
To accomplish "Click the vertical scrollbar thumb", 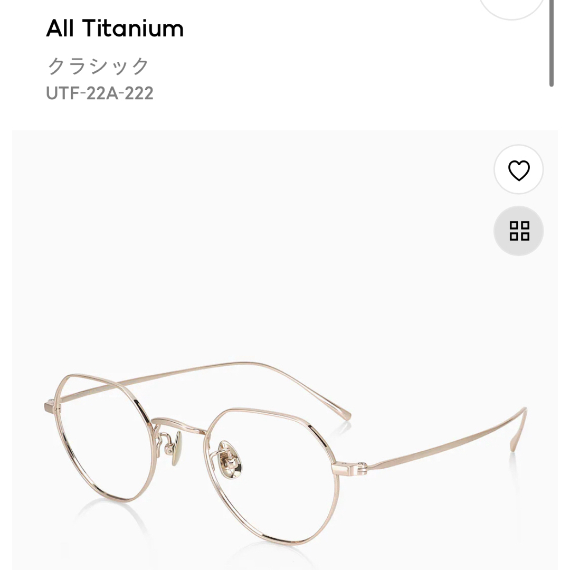I will 551,43.
